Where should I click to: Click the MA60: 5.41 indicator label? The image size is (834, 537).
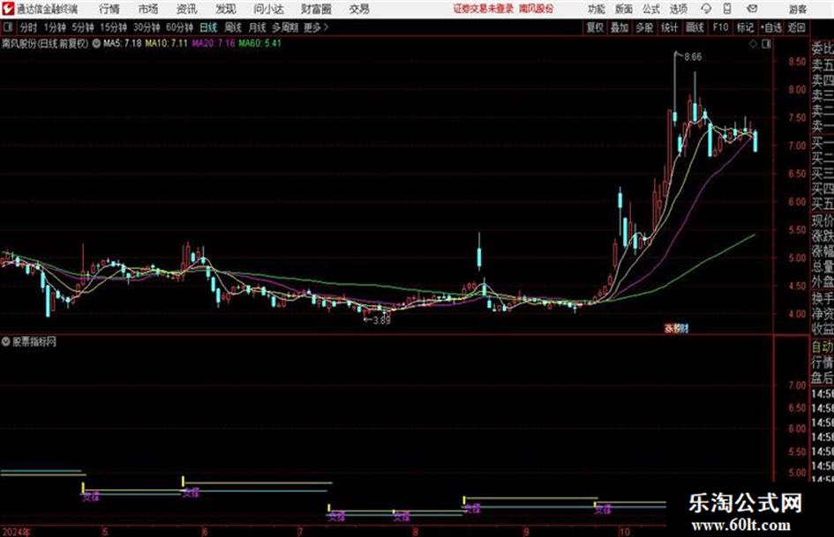pos(260,43)
